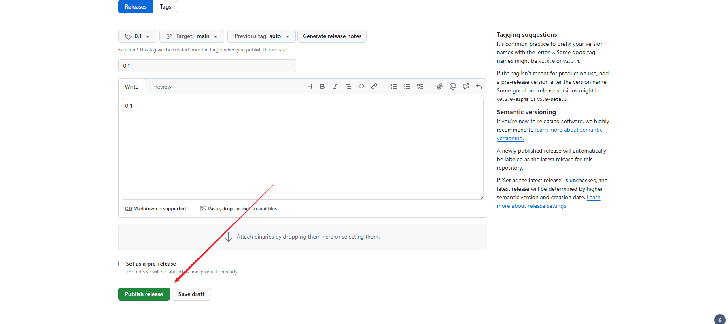Apply italic formatting

pyautogui.click(x=335, y=86)
